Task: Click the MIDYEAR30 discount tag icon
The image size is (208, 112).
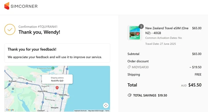Action: coord(129,67)
